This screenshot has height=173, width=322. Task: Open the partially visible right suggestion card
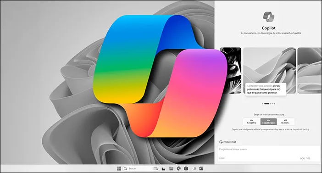(x=310, y=71)
